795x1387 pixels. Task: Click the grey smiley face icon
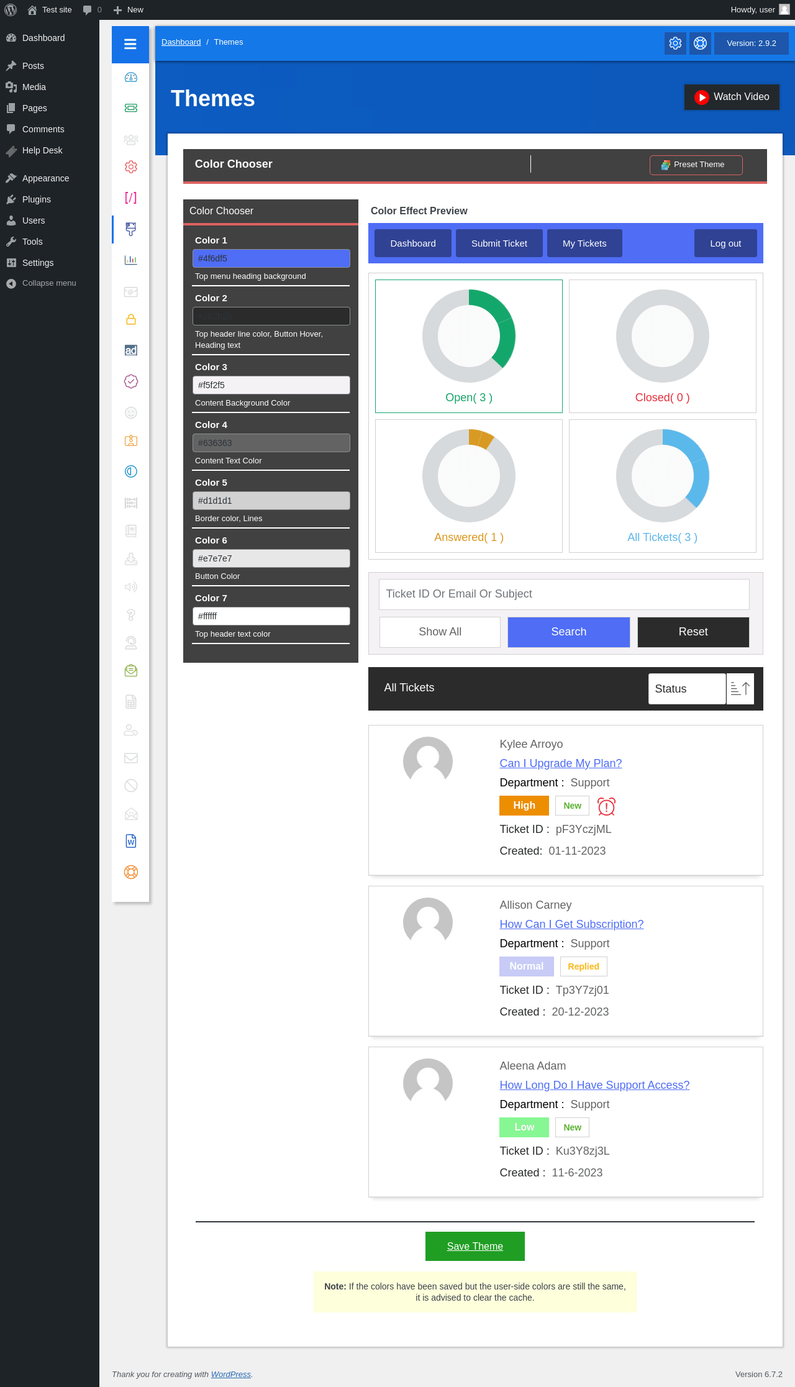click(131, 412)
